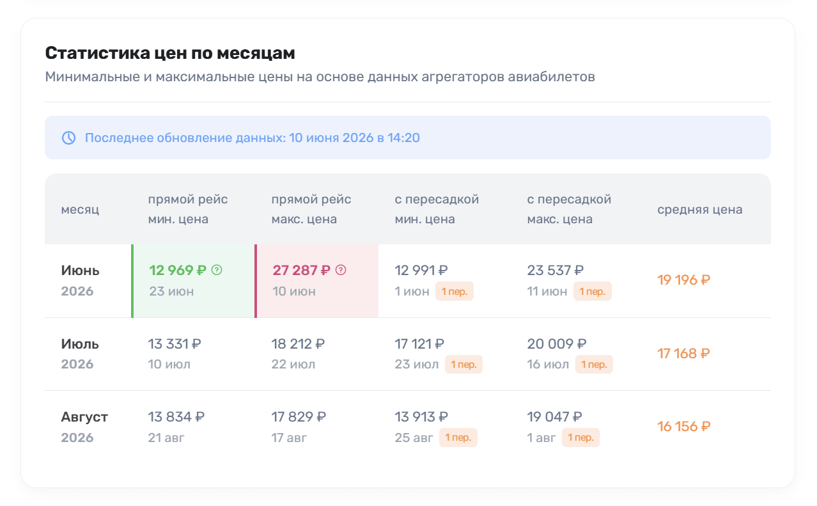Click the date 21 авг

click(166, 438)
